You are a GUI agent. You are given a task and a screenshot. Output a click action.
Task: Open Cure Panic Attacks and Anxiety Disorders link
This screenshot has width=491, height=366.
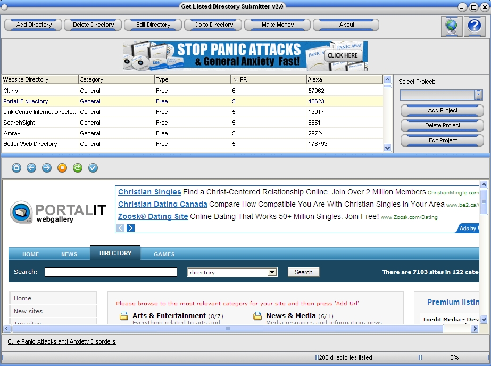62,341
